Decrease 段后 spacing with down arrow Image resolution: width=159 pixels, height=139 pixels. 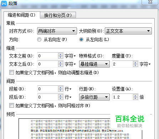[61, 98]
